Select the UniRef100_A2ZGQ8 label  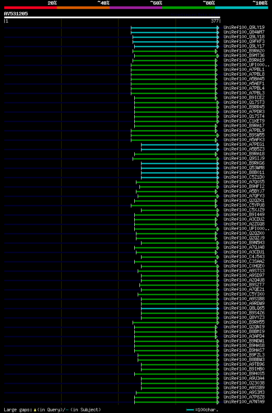tap(244, 224)
